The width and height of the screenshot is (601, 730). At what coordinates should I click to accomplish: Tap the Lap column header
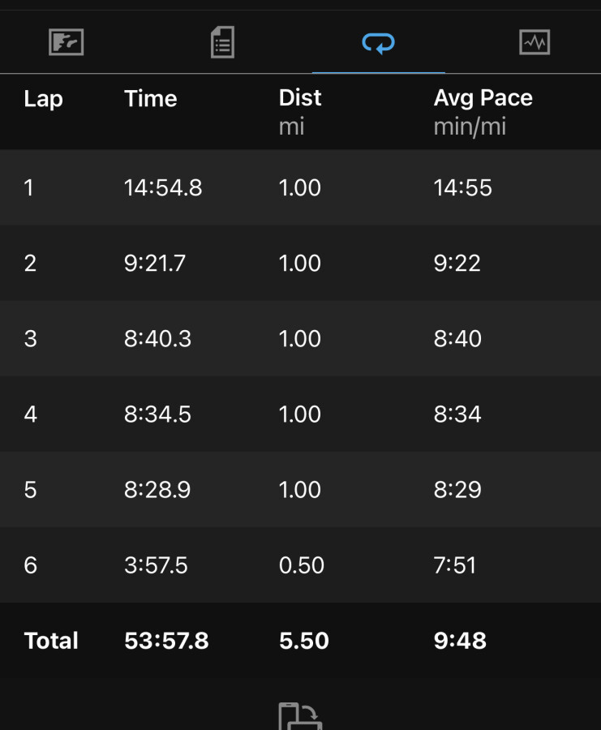tap(43, 99)
